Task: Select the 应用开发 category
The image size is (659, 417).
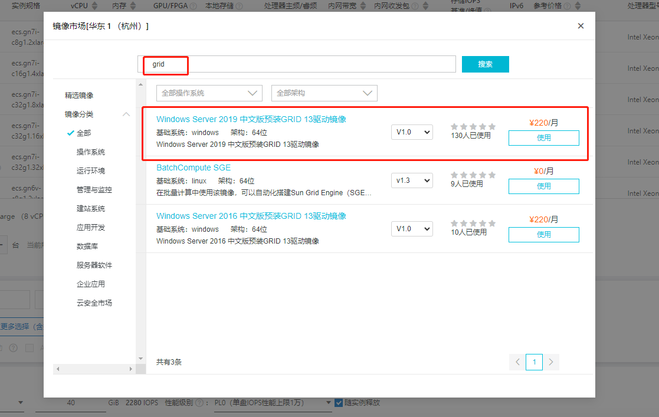Action: tap(91, 228)
